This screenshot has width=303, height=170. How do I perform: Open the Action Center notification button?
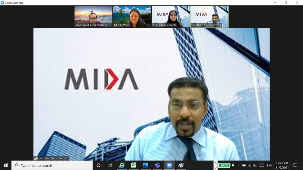(296, 166)
